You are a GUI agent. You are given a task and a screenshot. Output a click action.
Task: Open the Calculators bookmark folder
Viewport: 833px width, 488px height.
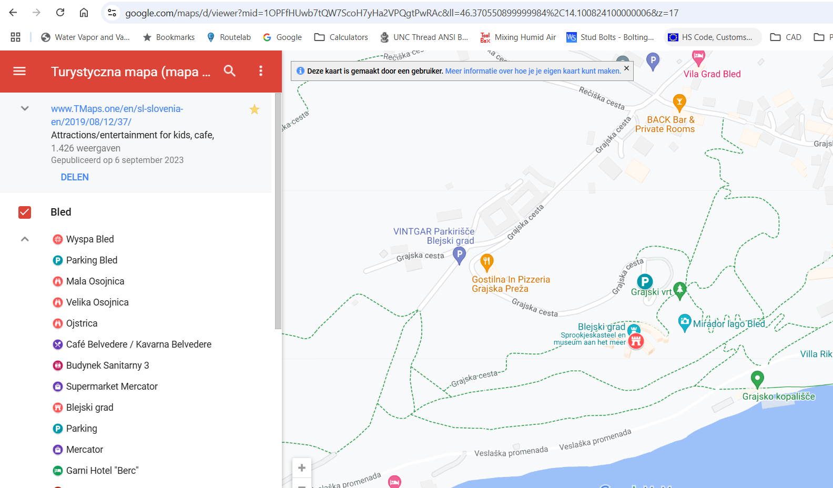pos(341,37)
